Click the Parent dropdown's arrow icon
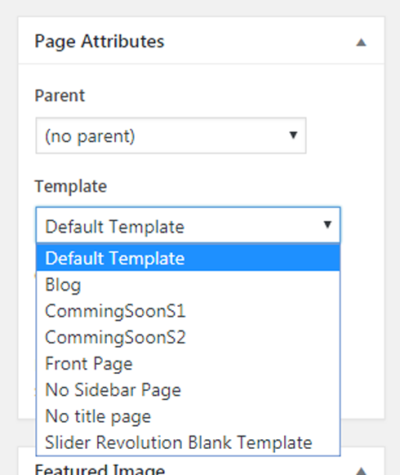The width and height of the screenshot is (400, 475). (293, 135)
